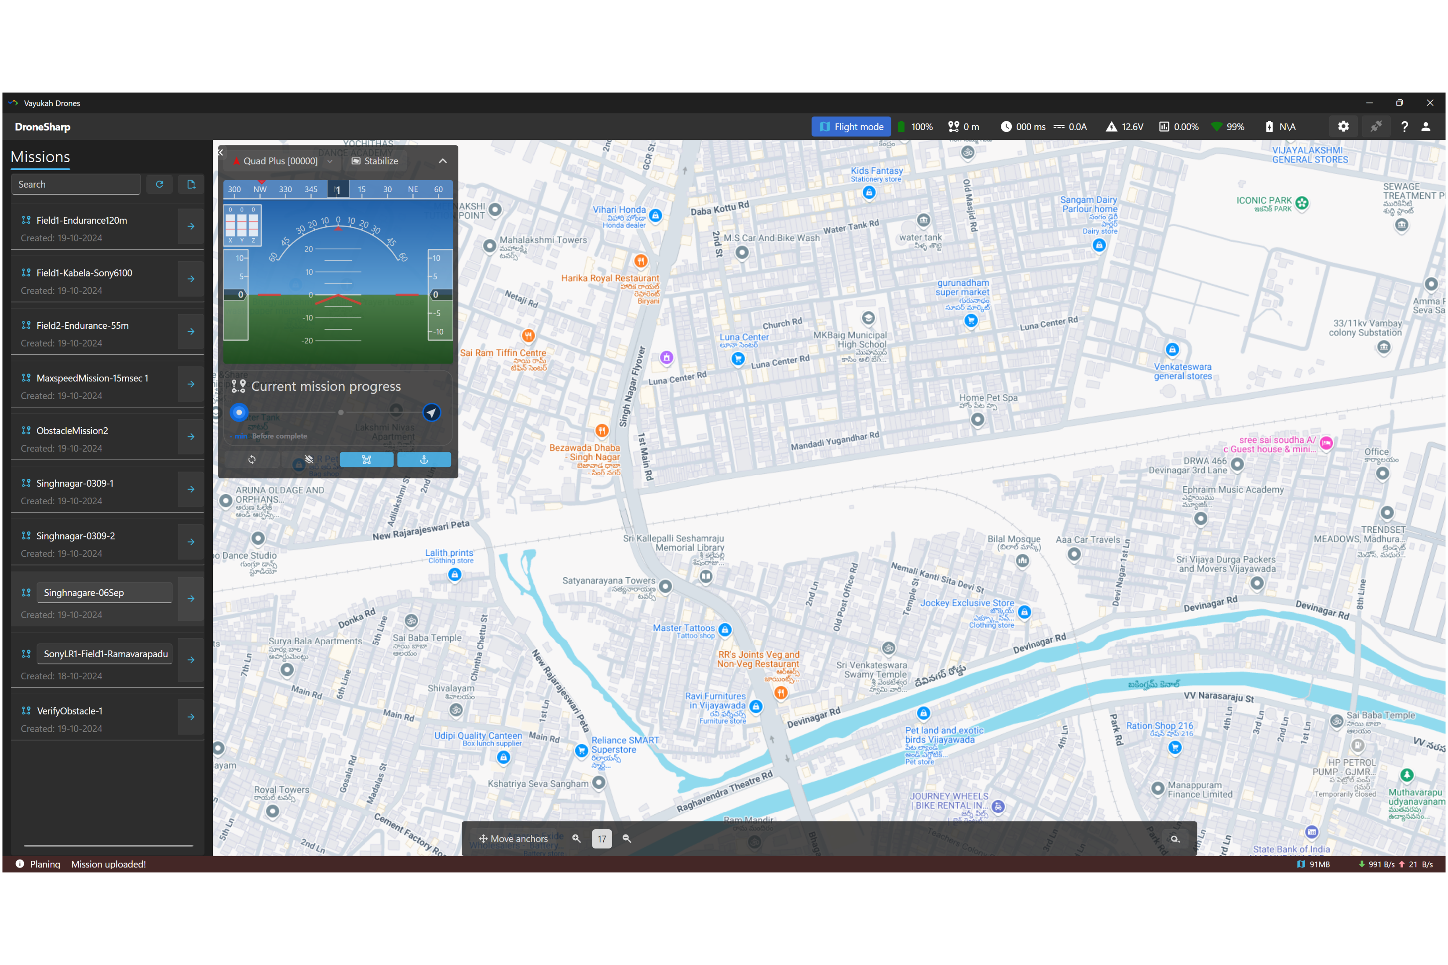Open the Quad Plus [00000] vehicle dropdown
Viewport: 1448px width, 965px height.
[x=282, y=161]
